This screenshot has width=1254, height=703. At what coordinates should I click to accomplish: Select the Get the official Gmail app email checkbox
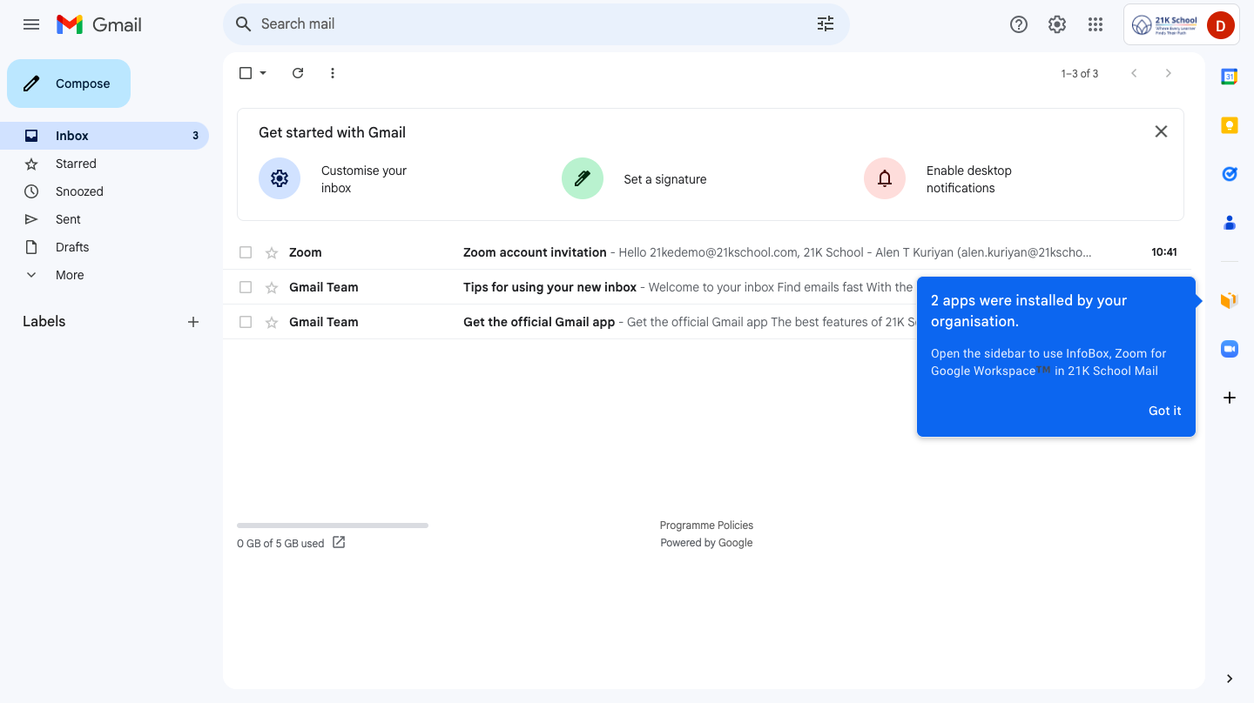pyautogui.click(x=246, y=322)
